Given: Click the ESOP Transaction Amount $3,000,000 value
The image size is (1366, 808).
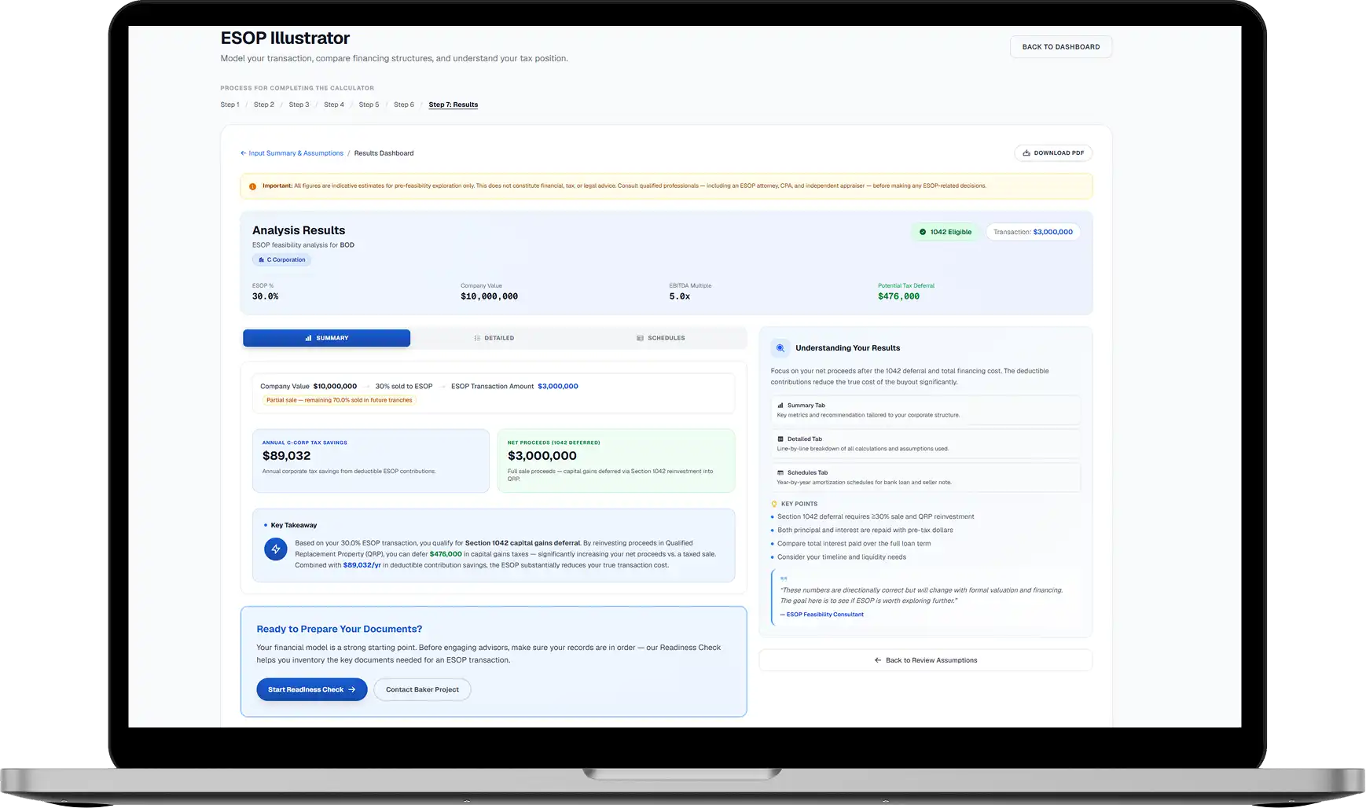Looking at the screenshot, I should pos(558,386).
